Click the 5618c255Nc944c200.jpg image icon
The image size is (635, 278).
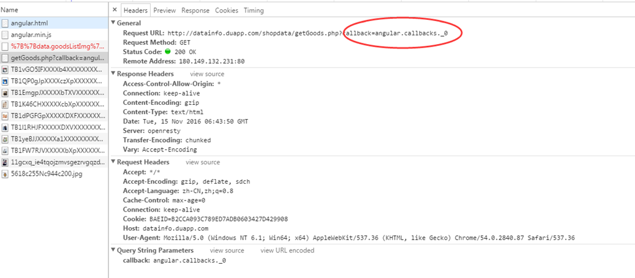(x=6, y=174)
